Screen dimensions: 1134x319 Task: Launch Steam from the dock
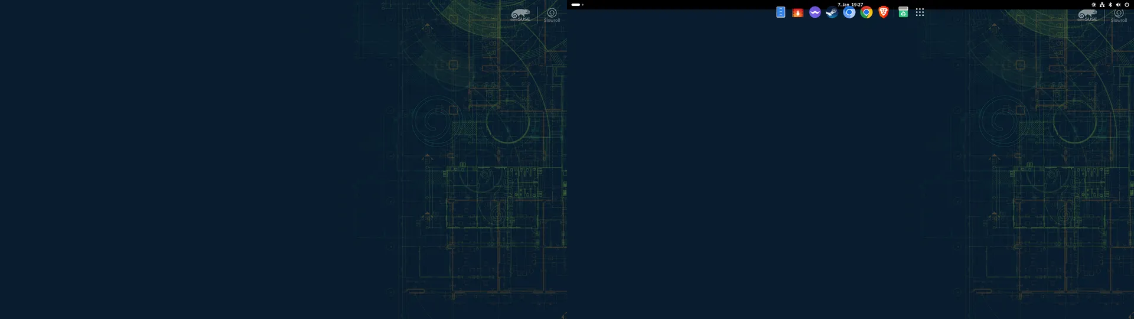[x=832, y=12]
